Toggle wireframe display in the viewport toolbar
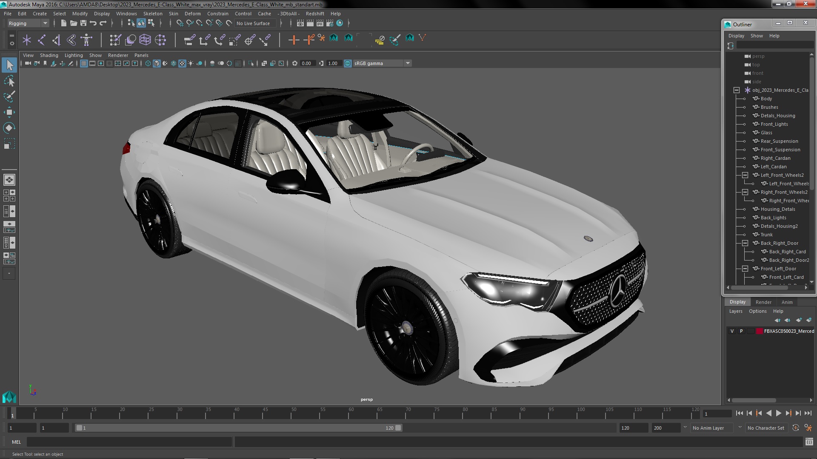This screenshot has height=459, width=817. pyautogui.click(x=148, y=63)
